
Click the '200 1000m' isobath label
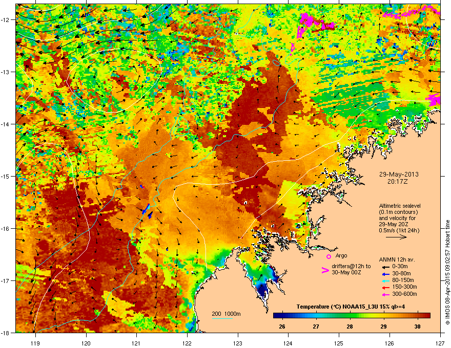click(x=226, y=314)
